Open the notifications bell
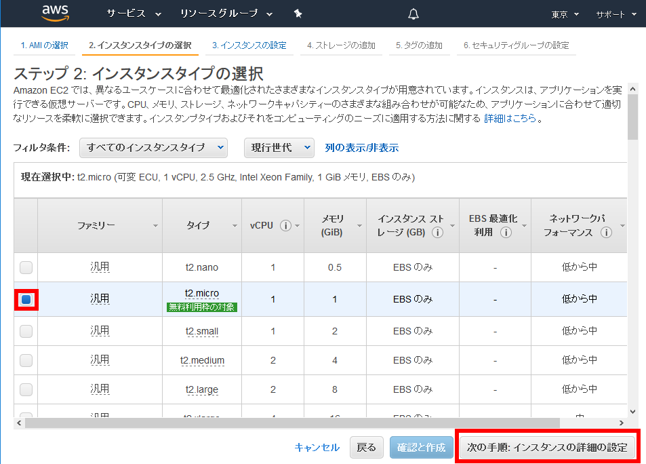The height and width of the screenshot is (464, 646). pyautogui.click(x=413, y=14)
